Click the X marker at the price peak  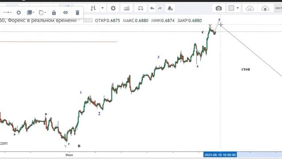[x=210, y=26]
